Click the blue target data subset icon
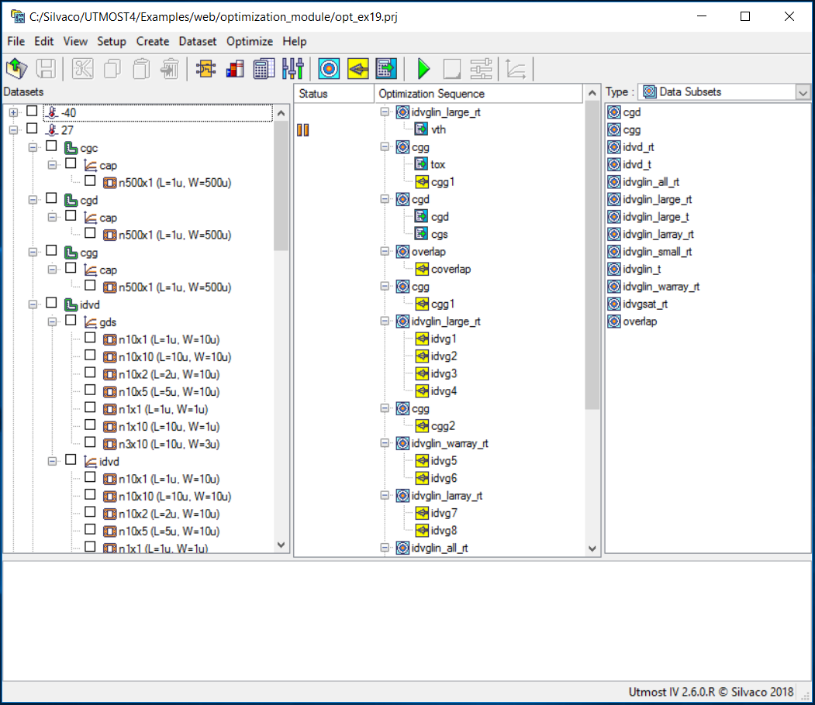815x705 pixels. pos(329,68)
